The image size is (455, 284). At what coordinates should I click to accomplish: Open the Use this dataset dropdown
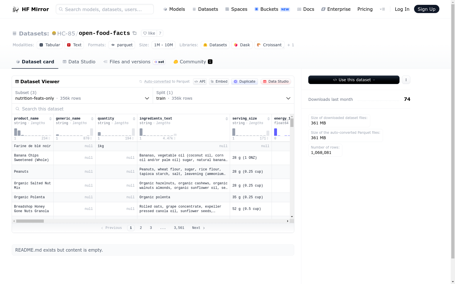[x=354, y=80]
